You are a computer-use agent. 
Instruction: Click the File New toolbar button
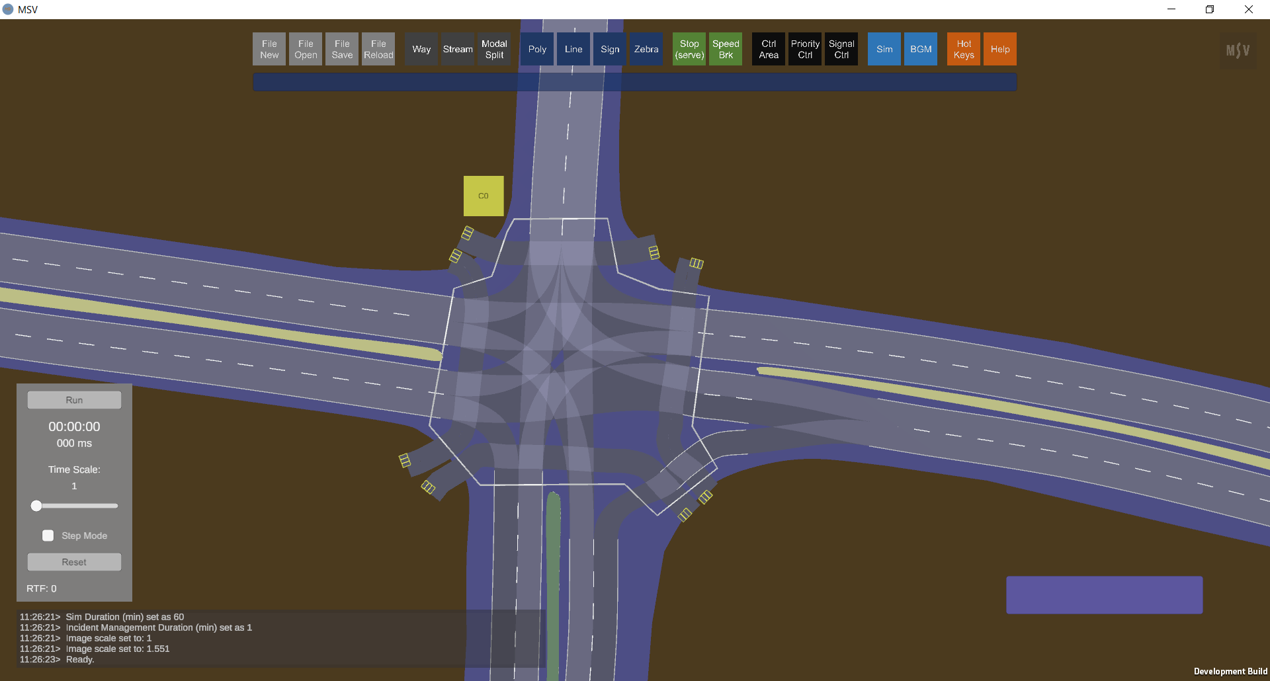pos(269,49)
